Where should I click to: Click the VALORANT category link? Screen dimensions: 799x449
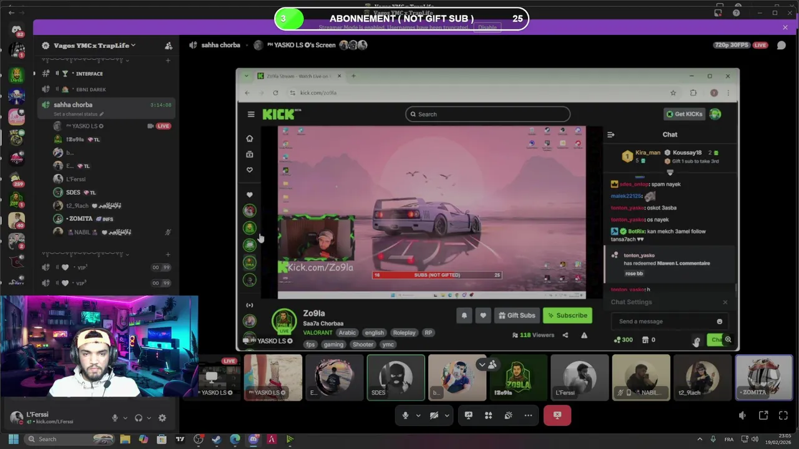[318, 332]
